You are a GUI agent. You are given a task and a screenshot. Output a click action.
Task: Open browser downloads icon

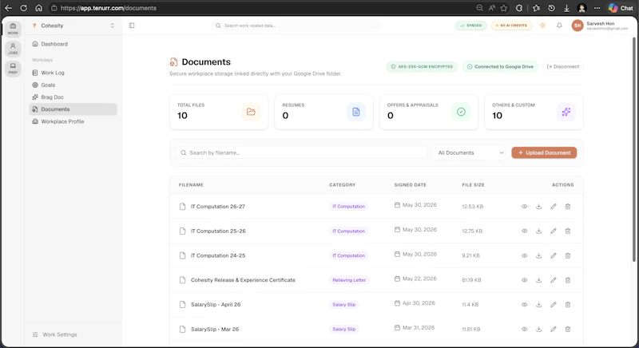(x=566, y=8)
